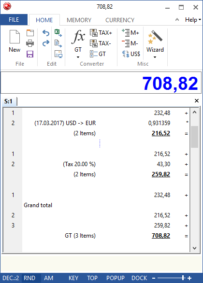
Task: Click the Undo arrow icon
Action: coord(46,33)
